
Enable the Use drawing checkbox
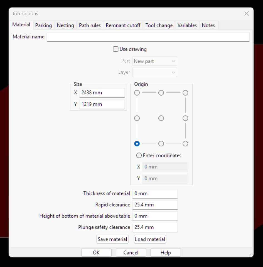point(116,49)
